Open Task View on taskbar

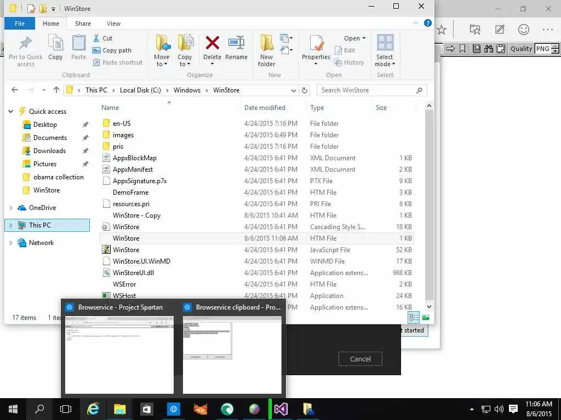click(66, 409)
